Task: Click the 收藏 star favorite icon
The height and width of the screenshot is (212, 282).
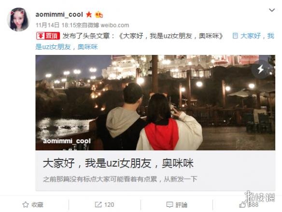Action: tap(26, 204)
